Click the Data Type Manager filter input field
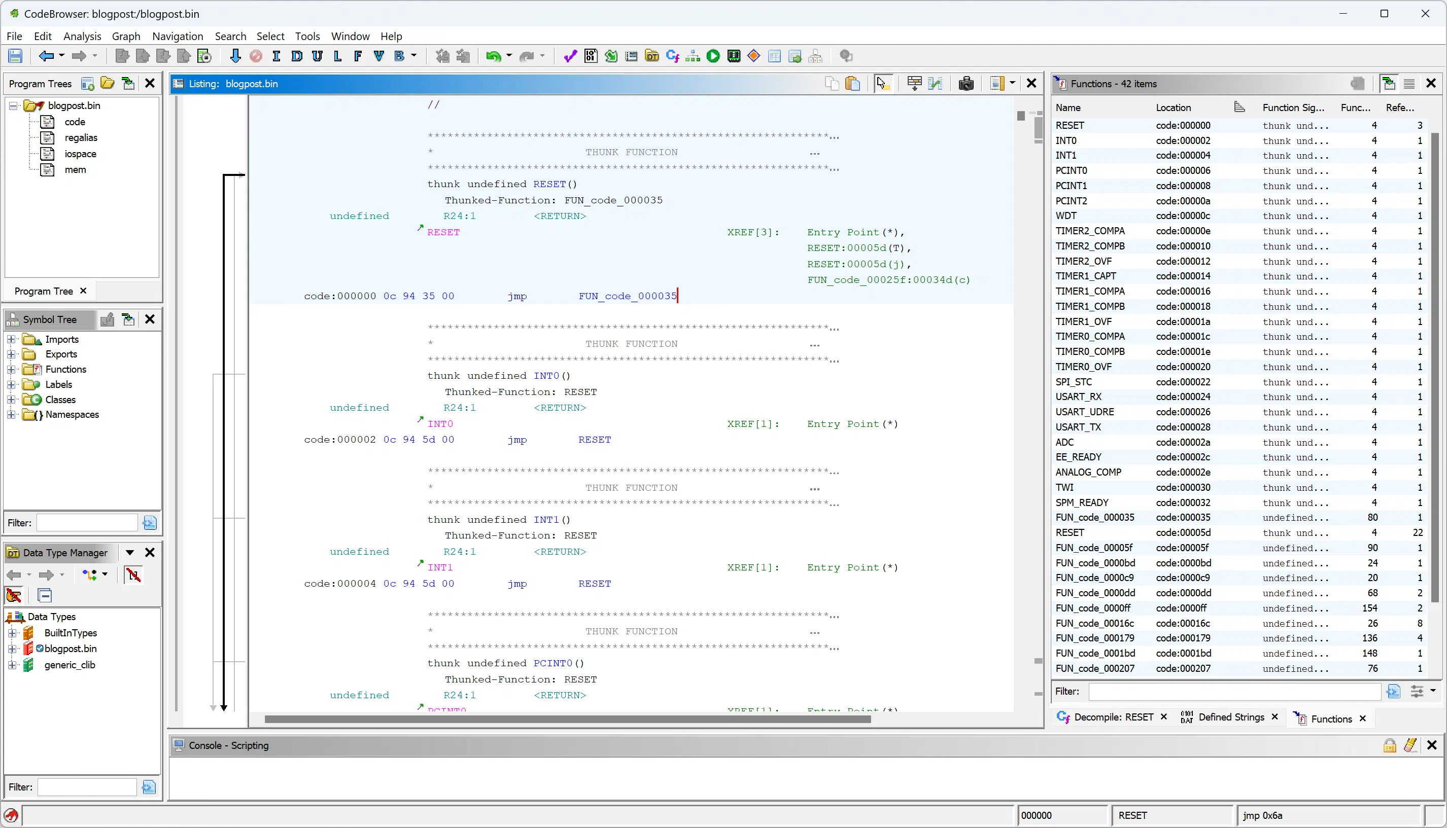The image size is (1447, 828). [87, 787]
